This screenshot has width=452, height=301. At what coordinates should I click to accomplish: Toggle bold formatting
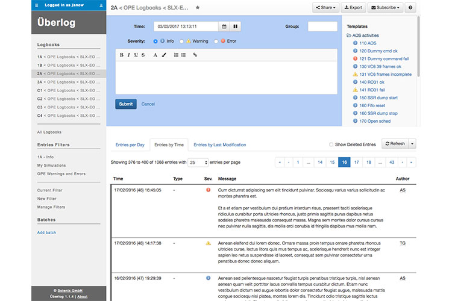click(121, 55)
